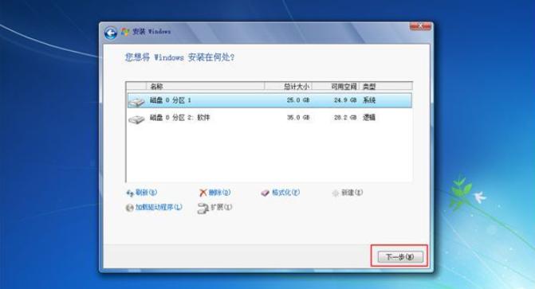
Task: Click the 安装 Windows title text
Action: tap(151, 32)
